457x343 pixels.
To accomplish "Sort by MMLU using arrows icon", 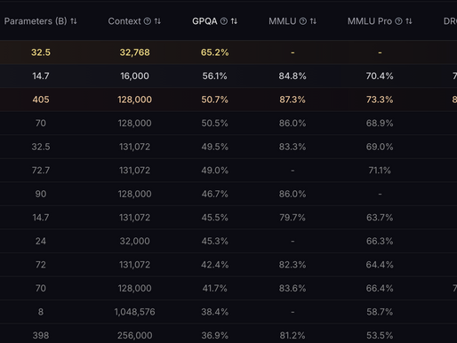I will (313, 21).
